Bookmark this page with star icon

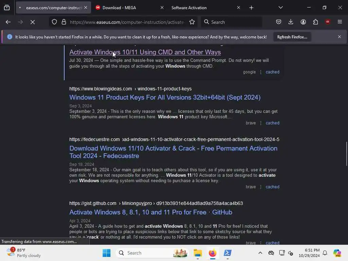192,22
